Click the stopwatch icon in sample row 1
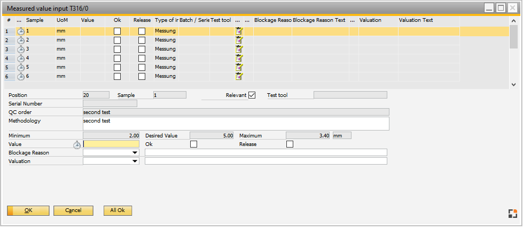 21,31
